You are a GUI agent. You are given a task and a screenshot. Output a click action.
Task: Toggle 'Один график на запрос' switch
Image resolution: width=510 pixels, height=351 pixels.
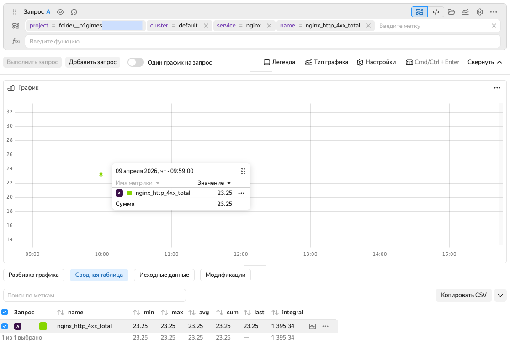tap(136, 62)
